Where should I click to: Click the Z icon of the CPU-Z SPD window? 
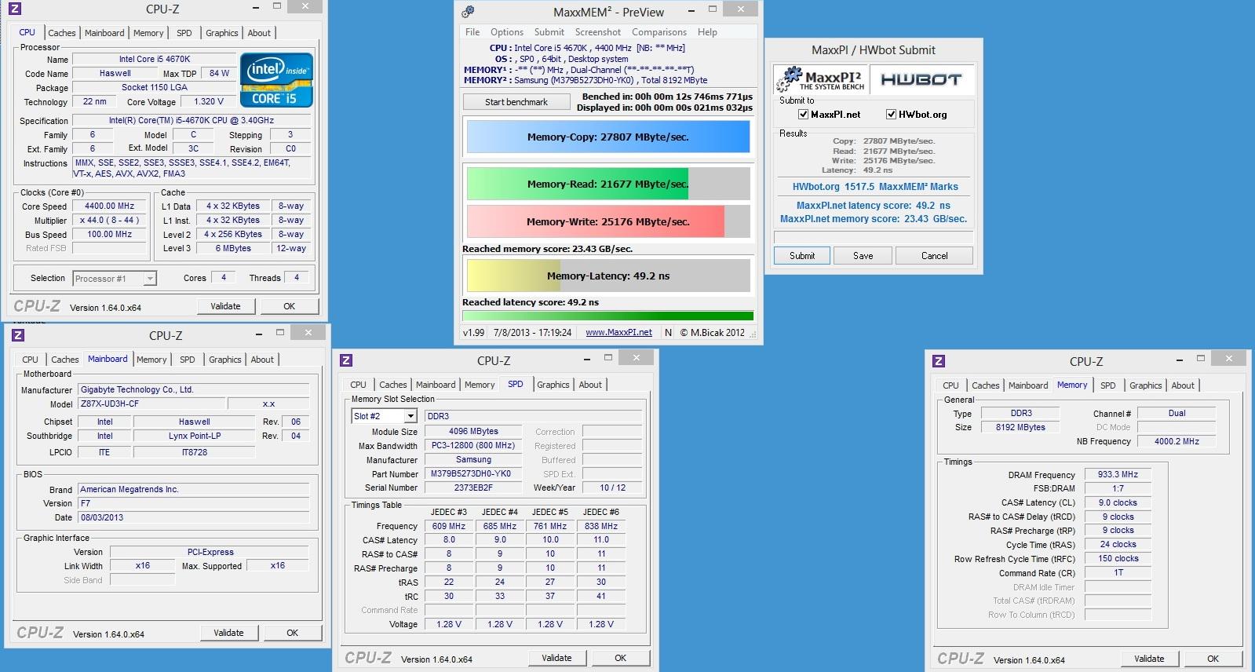pos(346,360)
